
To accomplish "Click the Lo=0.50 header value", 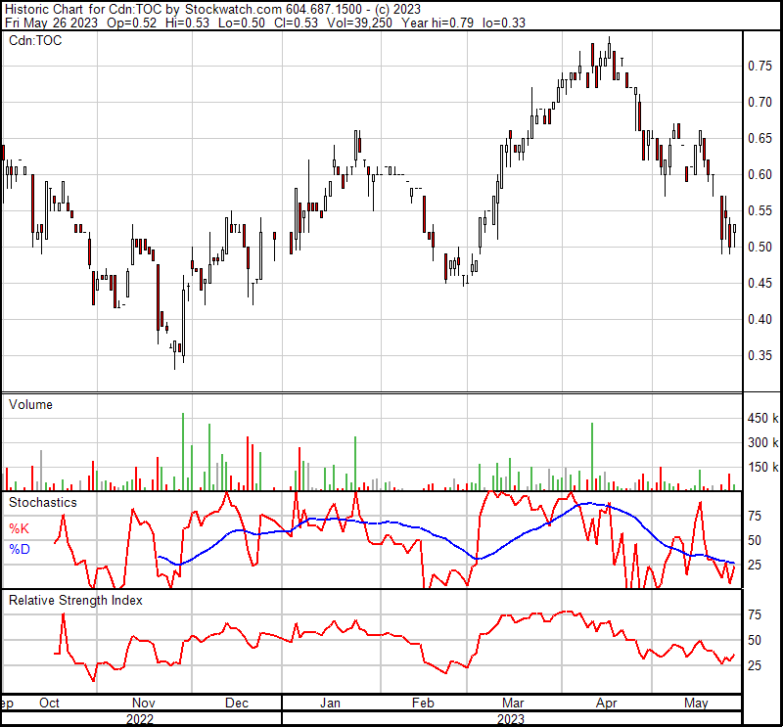I will pyautogui.click(x=242, y=23).
